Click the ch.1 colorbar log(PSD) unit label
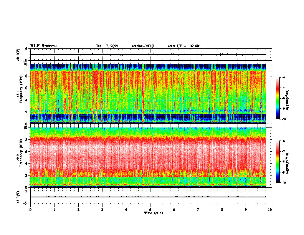304x235 pixels. [x=287, y=100]
